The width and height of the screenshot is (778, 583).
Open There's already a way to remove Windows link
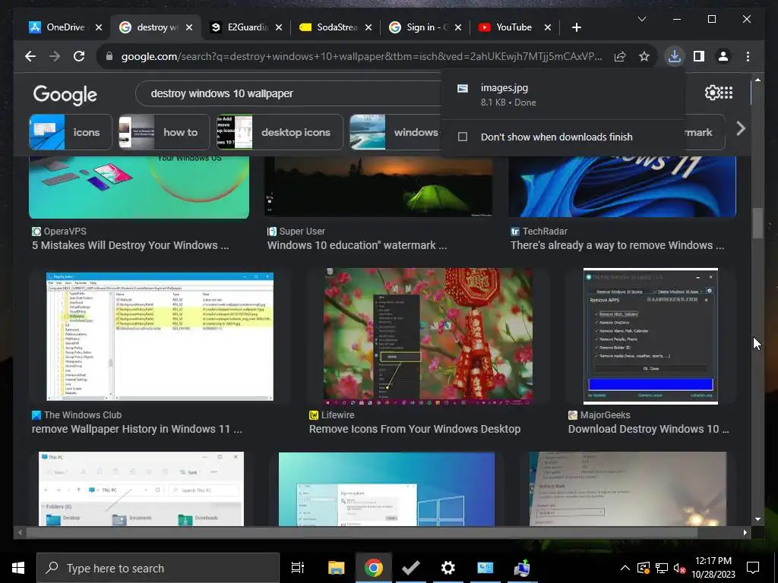click(x=617, y=245)
